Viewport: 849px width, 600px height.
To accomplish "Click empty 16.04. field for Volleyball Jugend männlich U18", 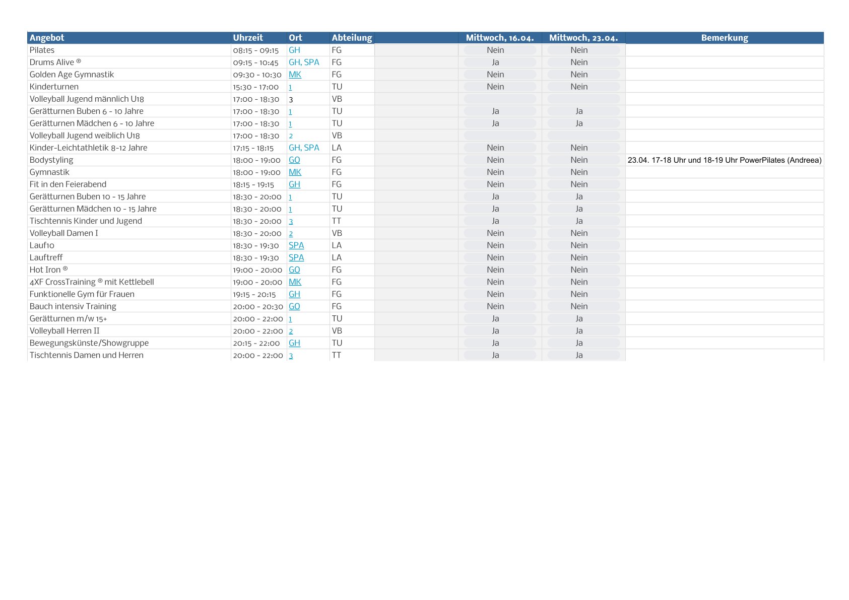I will point(500,99).
